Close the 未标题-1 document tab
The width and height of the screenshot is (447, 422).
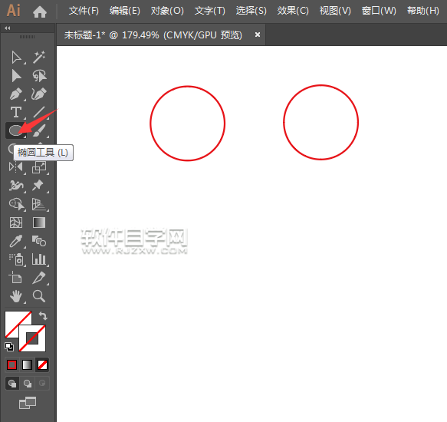click(258, 35)
